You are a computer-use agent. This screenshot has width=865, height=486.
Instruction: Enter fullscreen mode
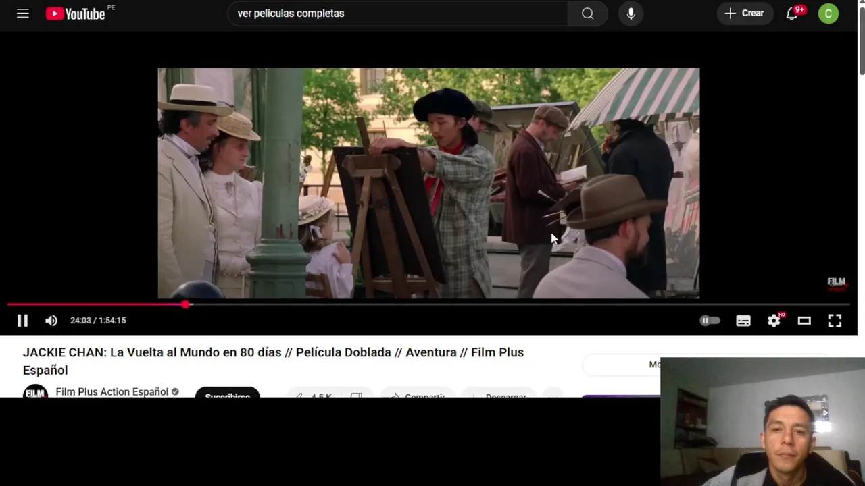pyautogui.click(x=835, y=321)
